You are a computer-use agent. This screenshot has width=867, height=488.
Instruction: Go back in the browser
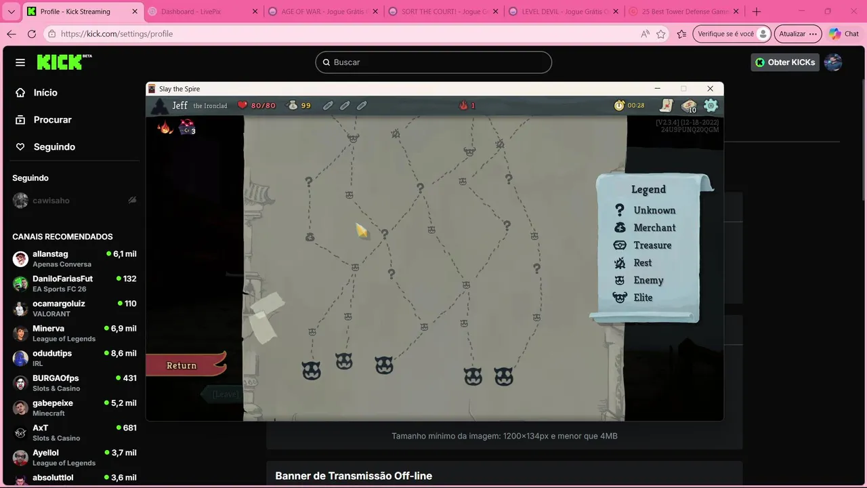pyautogui.click(x=12, y=34)
